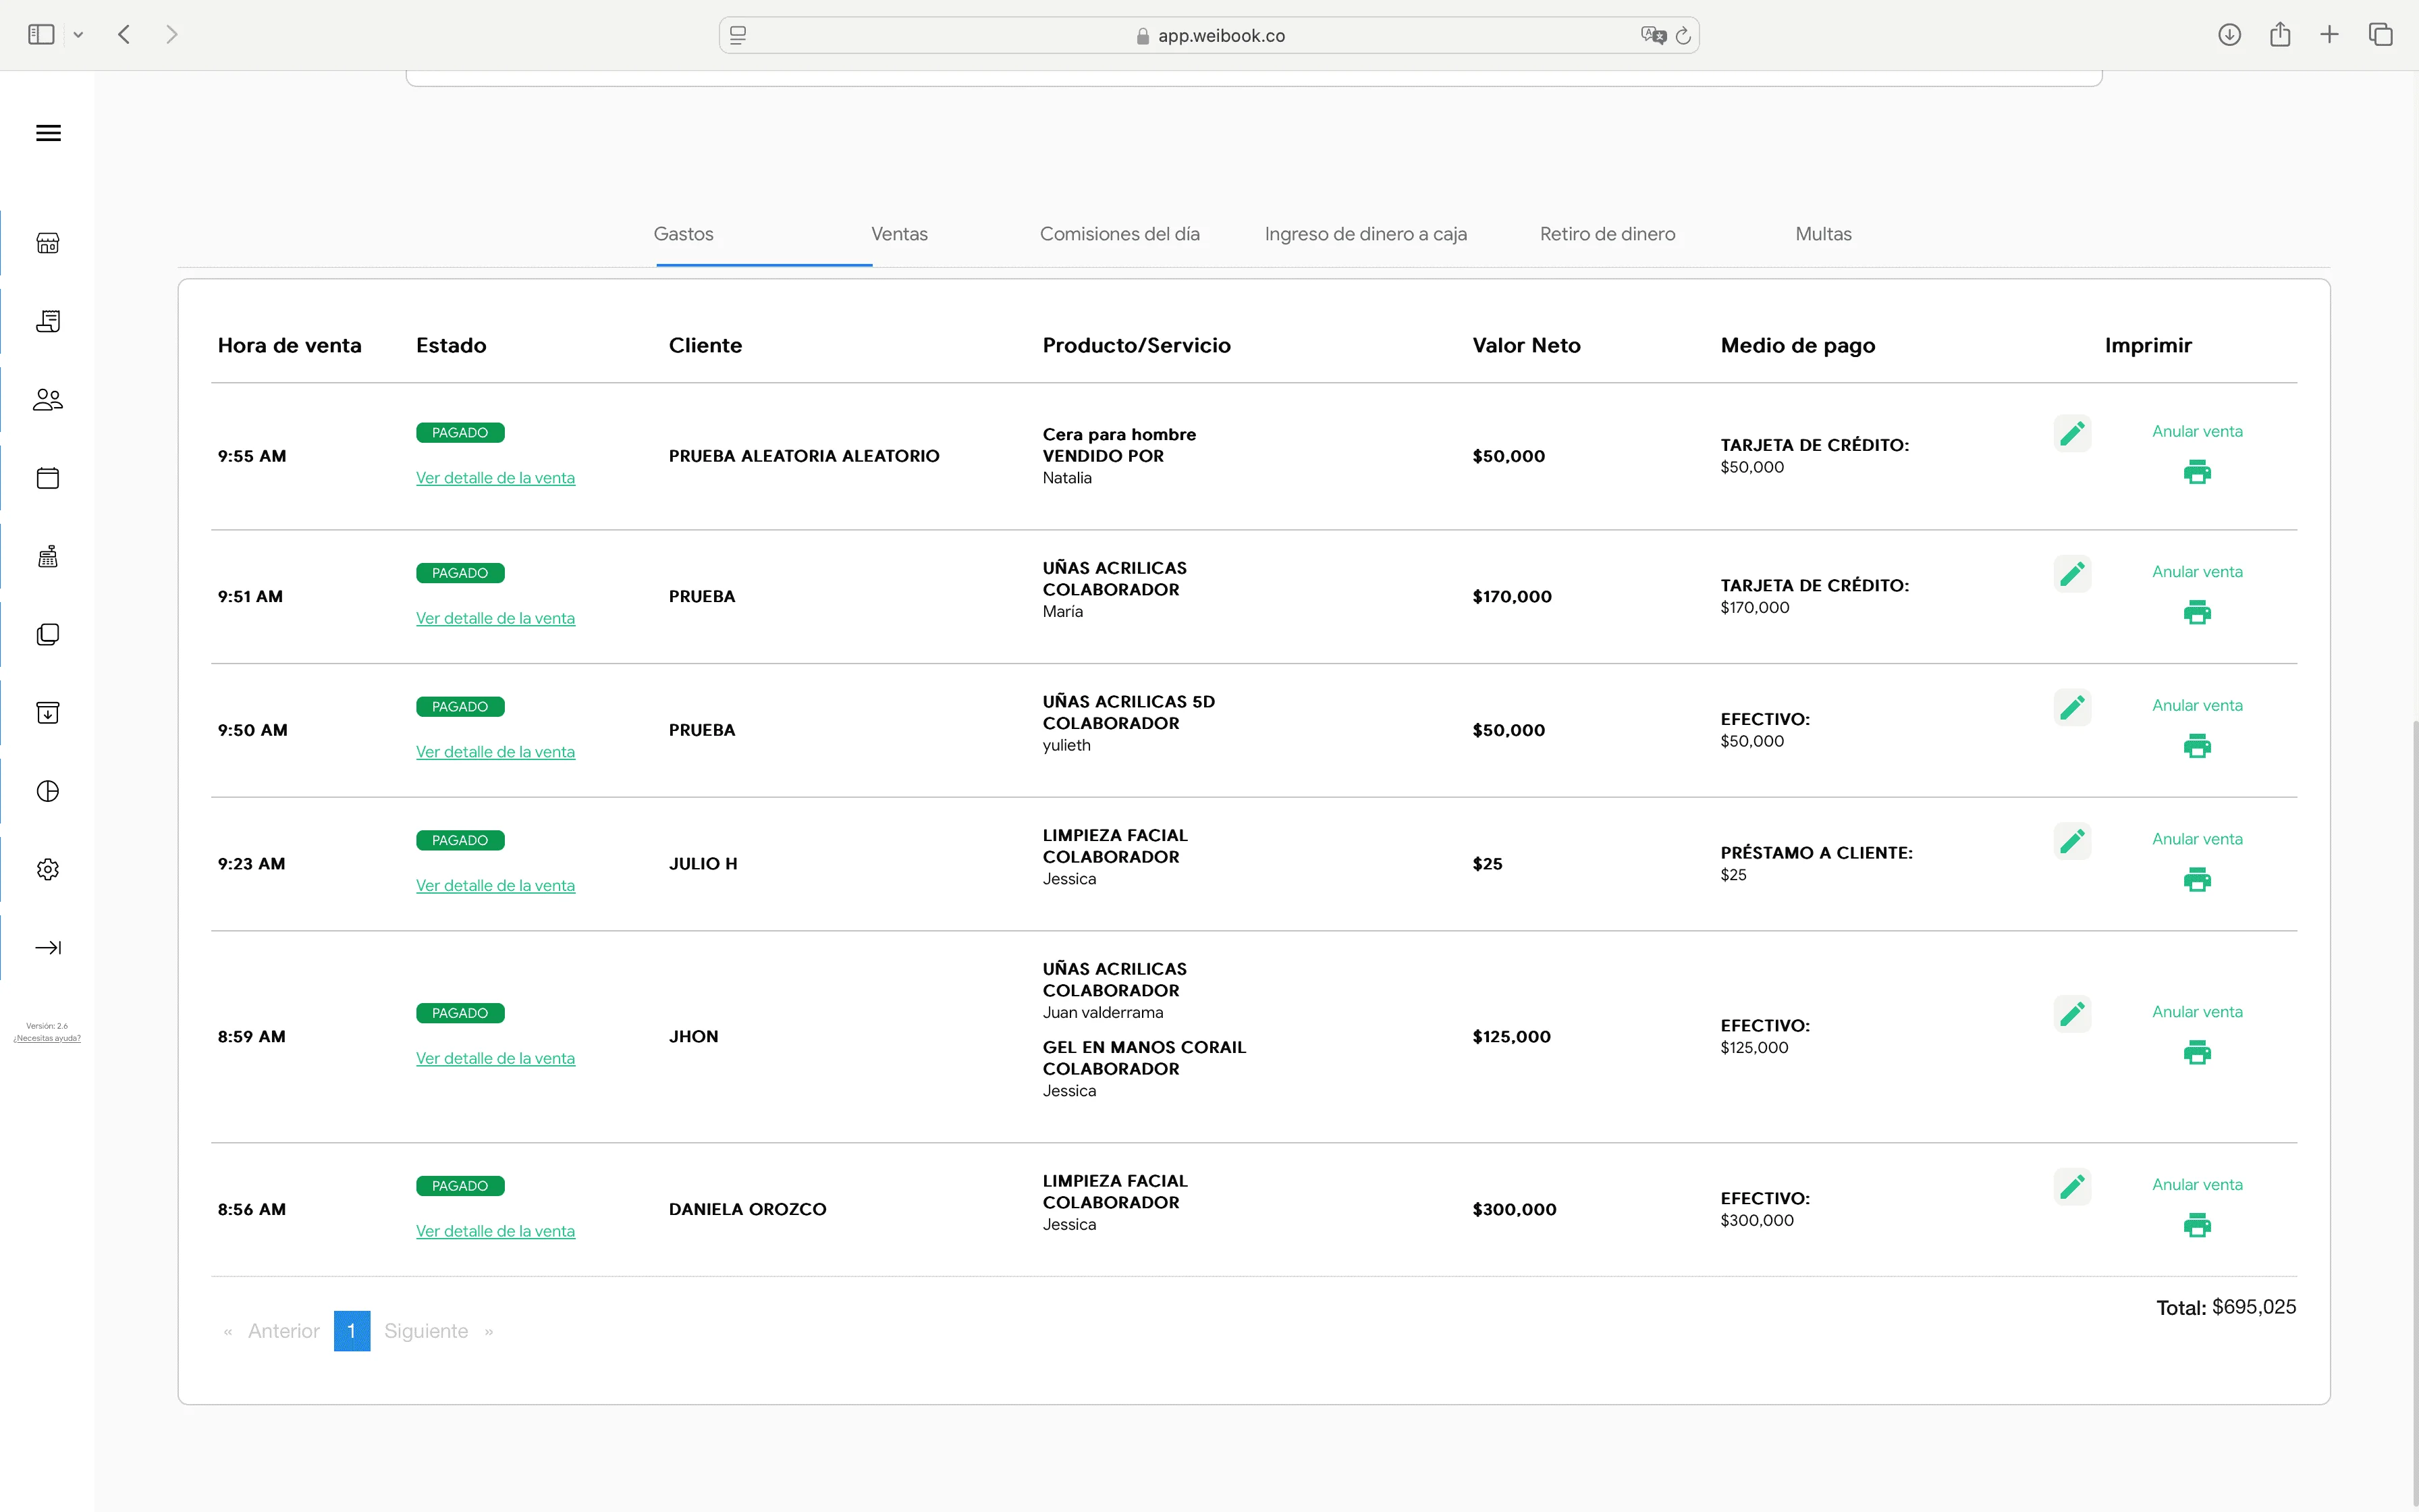Edit the 9:55 AM sale with the pencil icon
The image size is (2419, 1512).
[2072, 432]
